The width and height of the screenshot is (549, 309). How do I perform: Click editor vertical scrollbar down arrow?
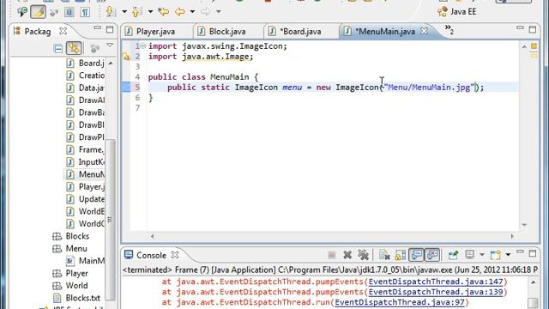click(x=524, y=225)
